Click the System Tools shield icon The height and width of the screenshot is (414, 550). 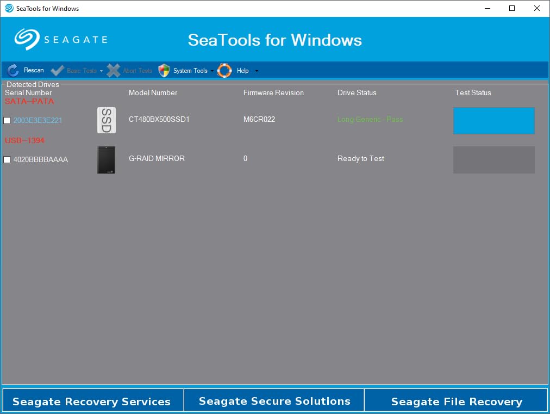tap(164, 71)
